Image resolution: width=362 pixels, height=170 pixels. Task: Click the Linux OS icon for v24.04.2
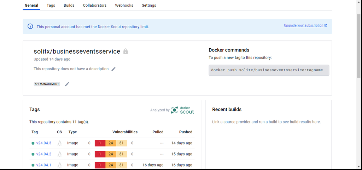[60, 154]
